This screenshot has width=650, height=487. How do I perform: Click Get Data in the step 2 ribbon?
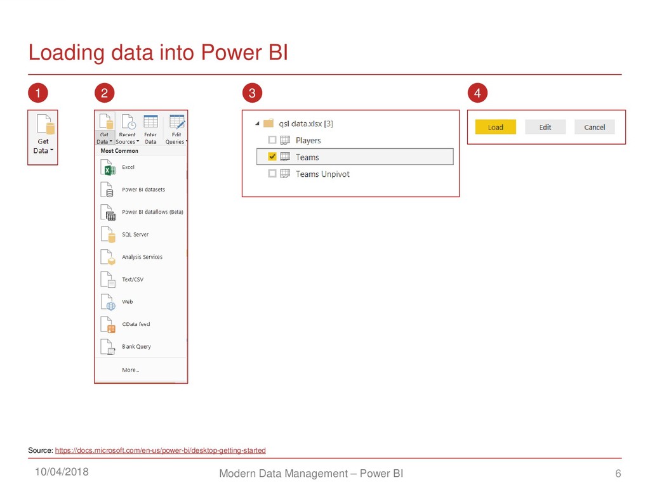tap(105, 128)
